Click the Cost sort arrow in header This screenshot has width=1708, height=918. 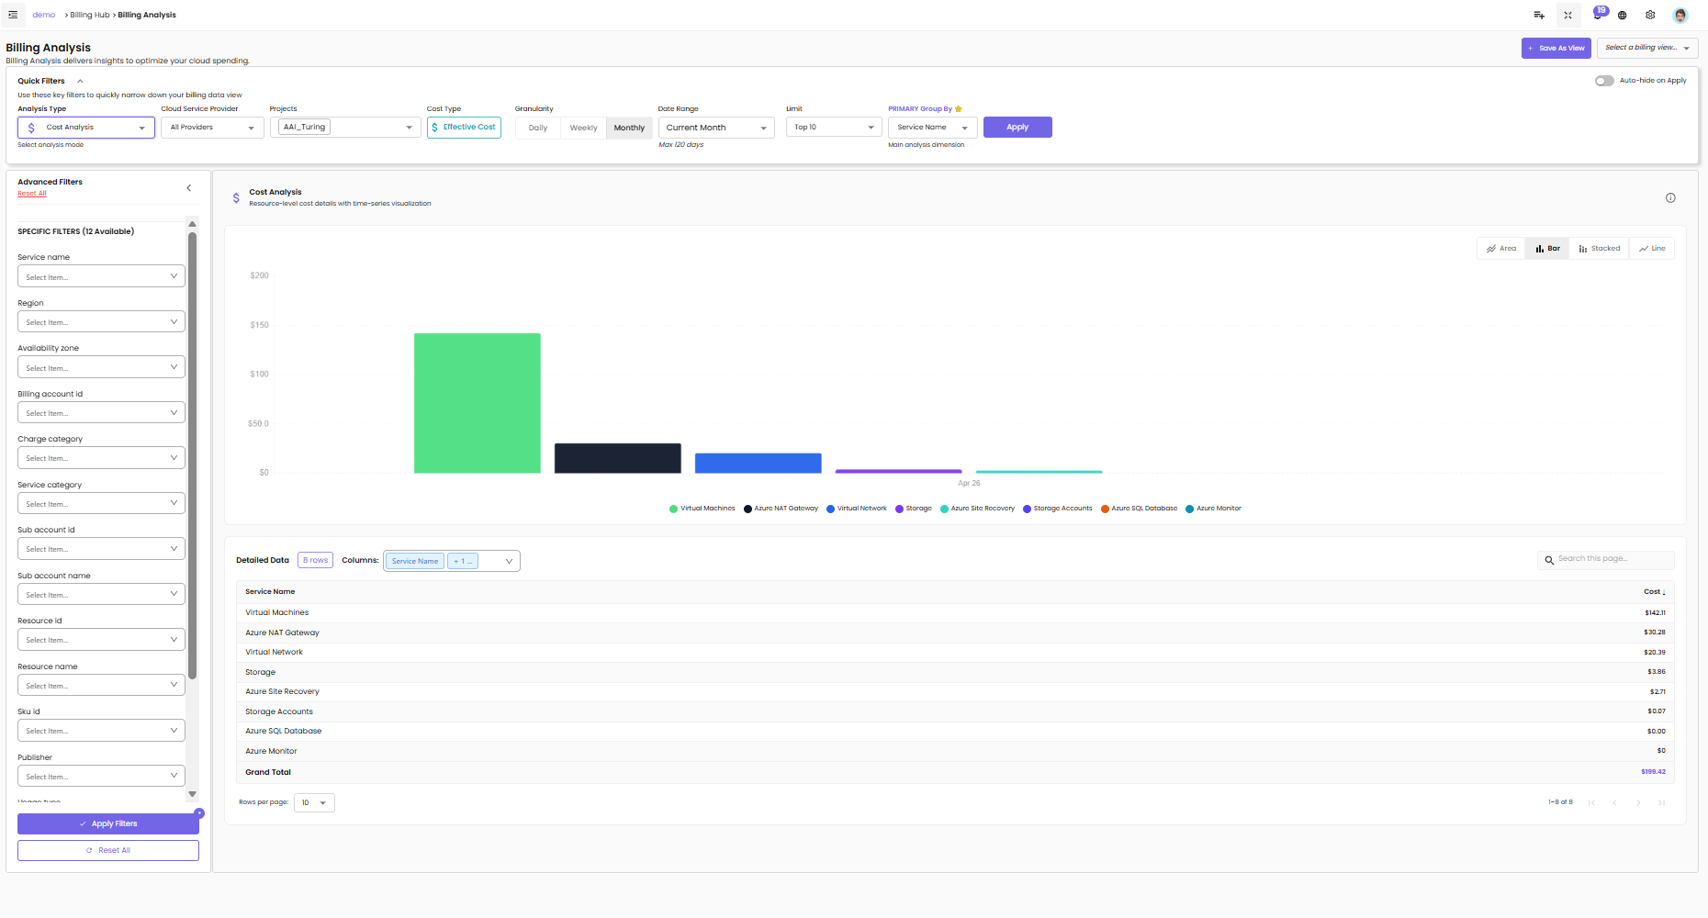[x=1664, y=592]
